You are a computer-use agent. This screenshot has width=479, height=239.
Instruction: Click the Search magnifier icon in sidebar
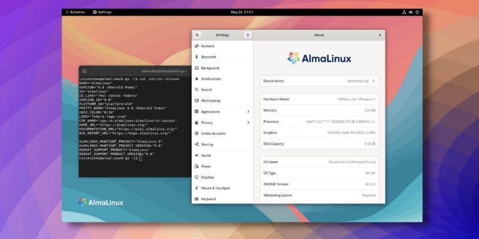(x=196, y=90)
